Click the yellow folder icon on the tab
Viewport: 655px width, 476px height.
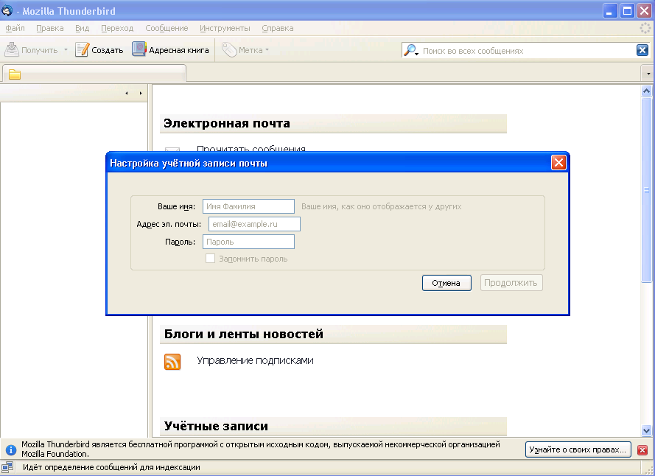click(15, 72)
